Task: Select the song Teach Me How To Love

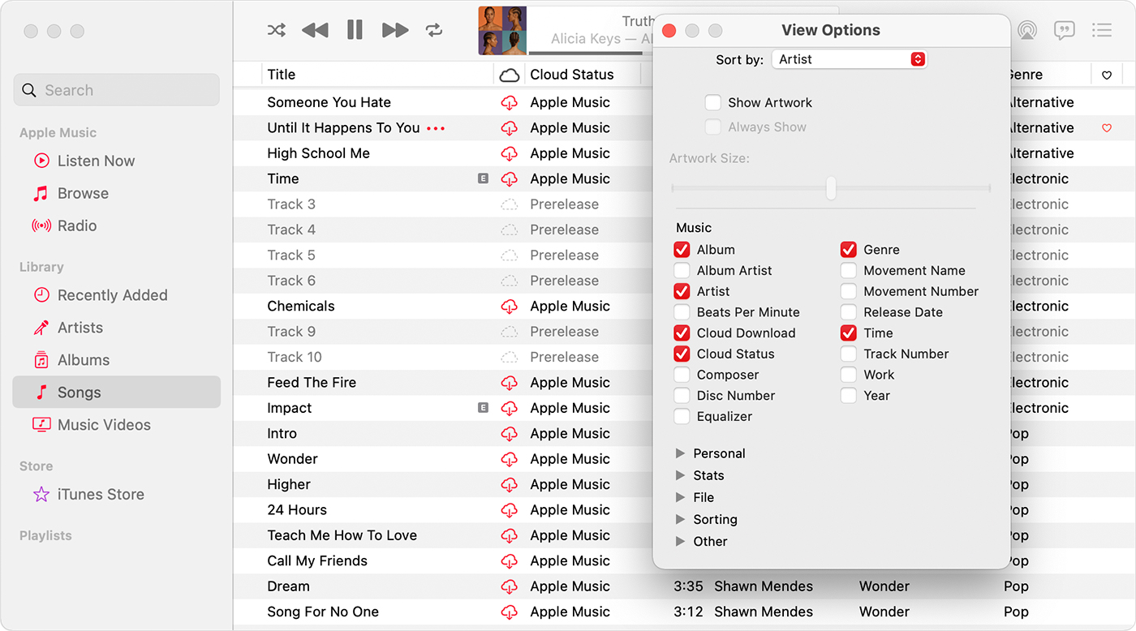Action: coord(342,535)
